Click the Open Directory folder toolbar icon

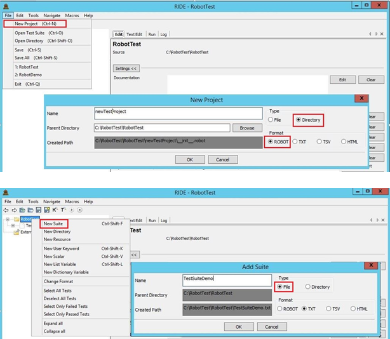click(x=30, y=210)
